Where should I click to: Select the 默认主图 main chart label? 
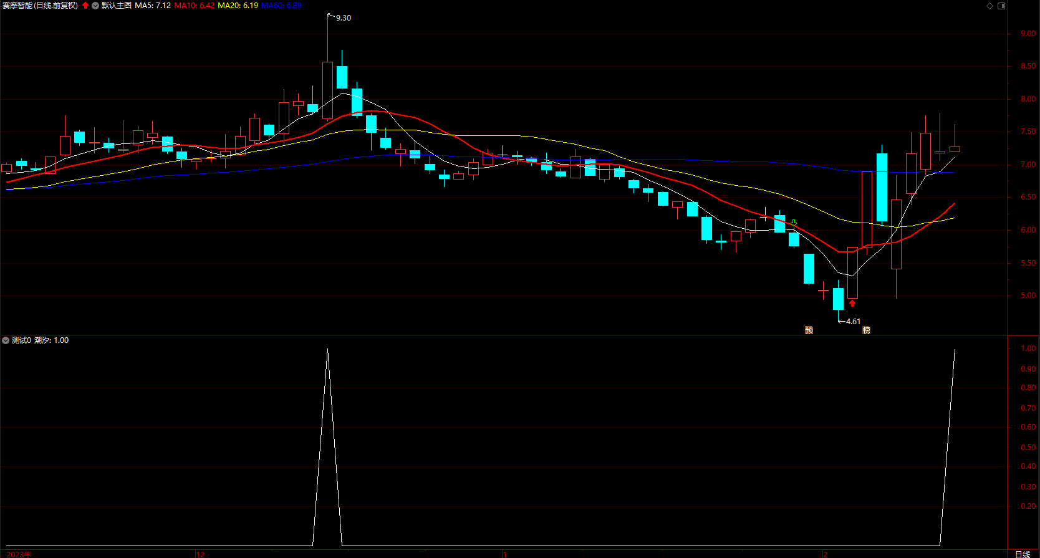pos(117,6)
